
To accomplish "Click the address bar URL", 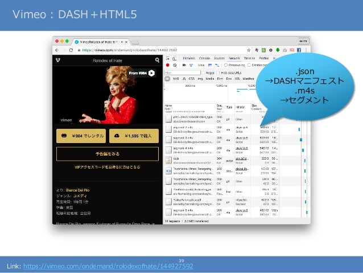I will tap(130, 50).
